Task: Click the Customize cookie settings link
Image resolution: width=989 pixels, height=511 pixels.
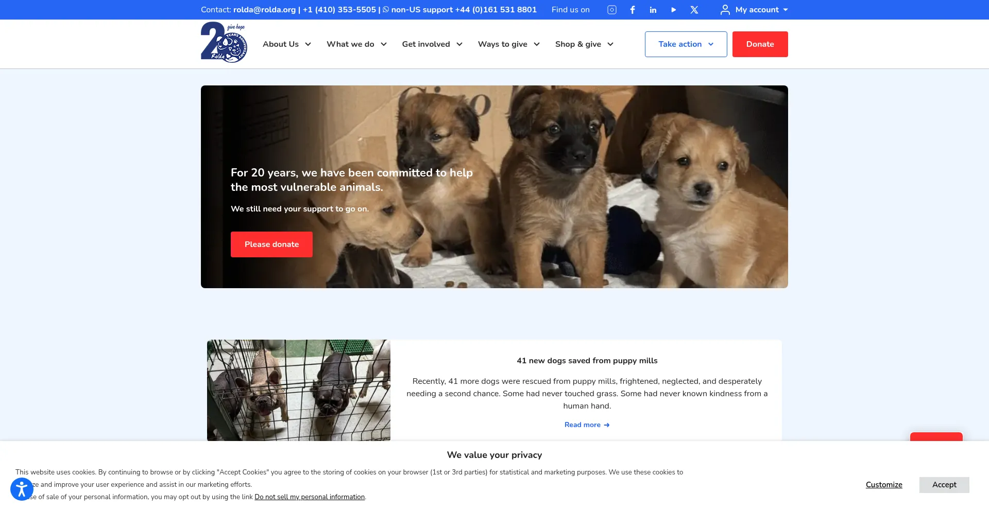Action: (884, 485)
